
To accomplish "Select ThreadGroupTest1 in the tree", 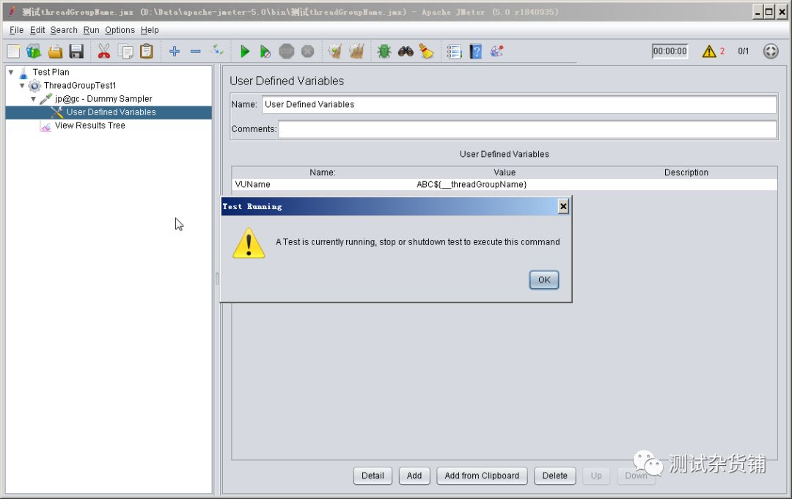I will [x=79, y=85].
